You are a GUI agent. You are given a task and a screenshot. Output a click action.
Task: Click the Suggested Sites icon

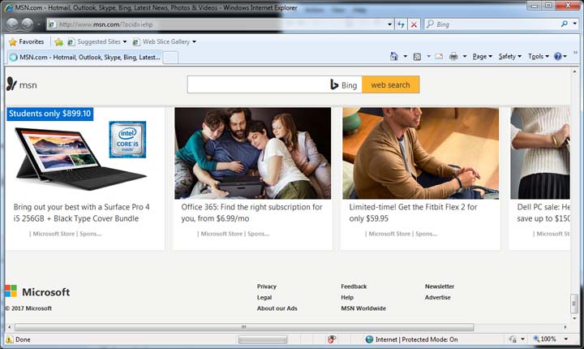(x=71, y=42)
